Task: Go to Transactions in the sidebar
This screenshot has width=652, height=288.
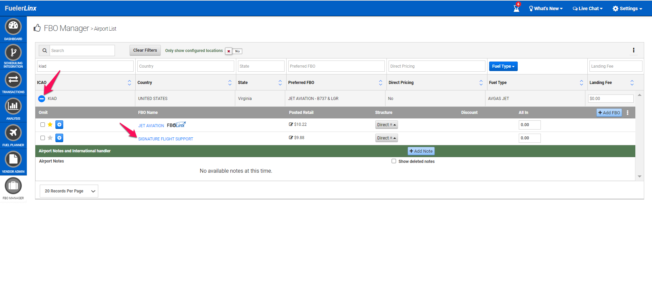Action: click(13, 80)
